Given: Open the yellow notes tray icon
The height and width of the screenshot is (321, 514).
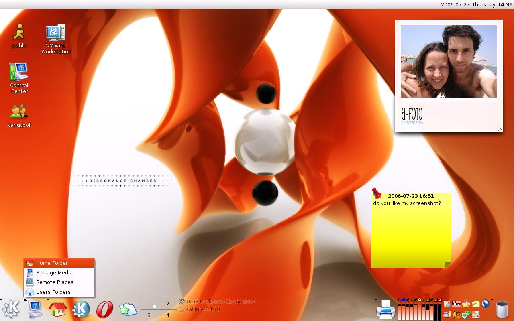Looking at the screenshot, I should point(476,304).
